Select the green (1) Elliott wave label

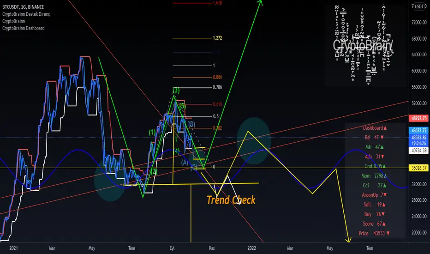[x=152, y=133]
